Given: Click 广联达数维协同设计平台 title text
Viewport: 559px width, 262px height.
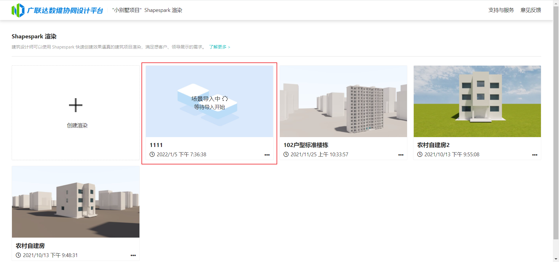Looking at the screenshot, I should click(65, 10).
